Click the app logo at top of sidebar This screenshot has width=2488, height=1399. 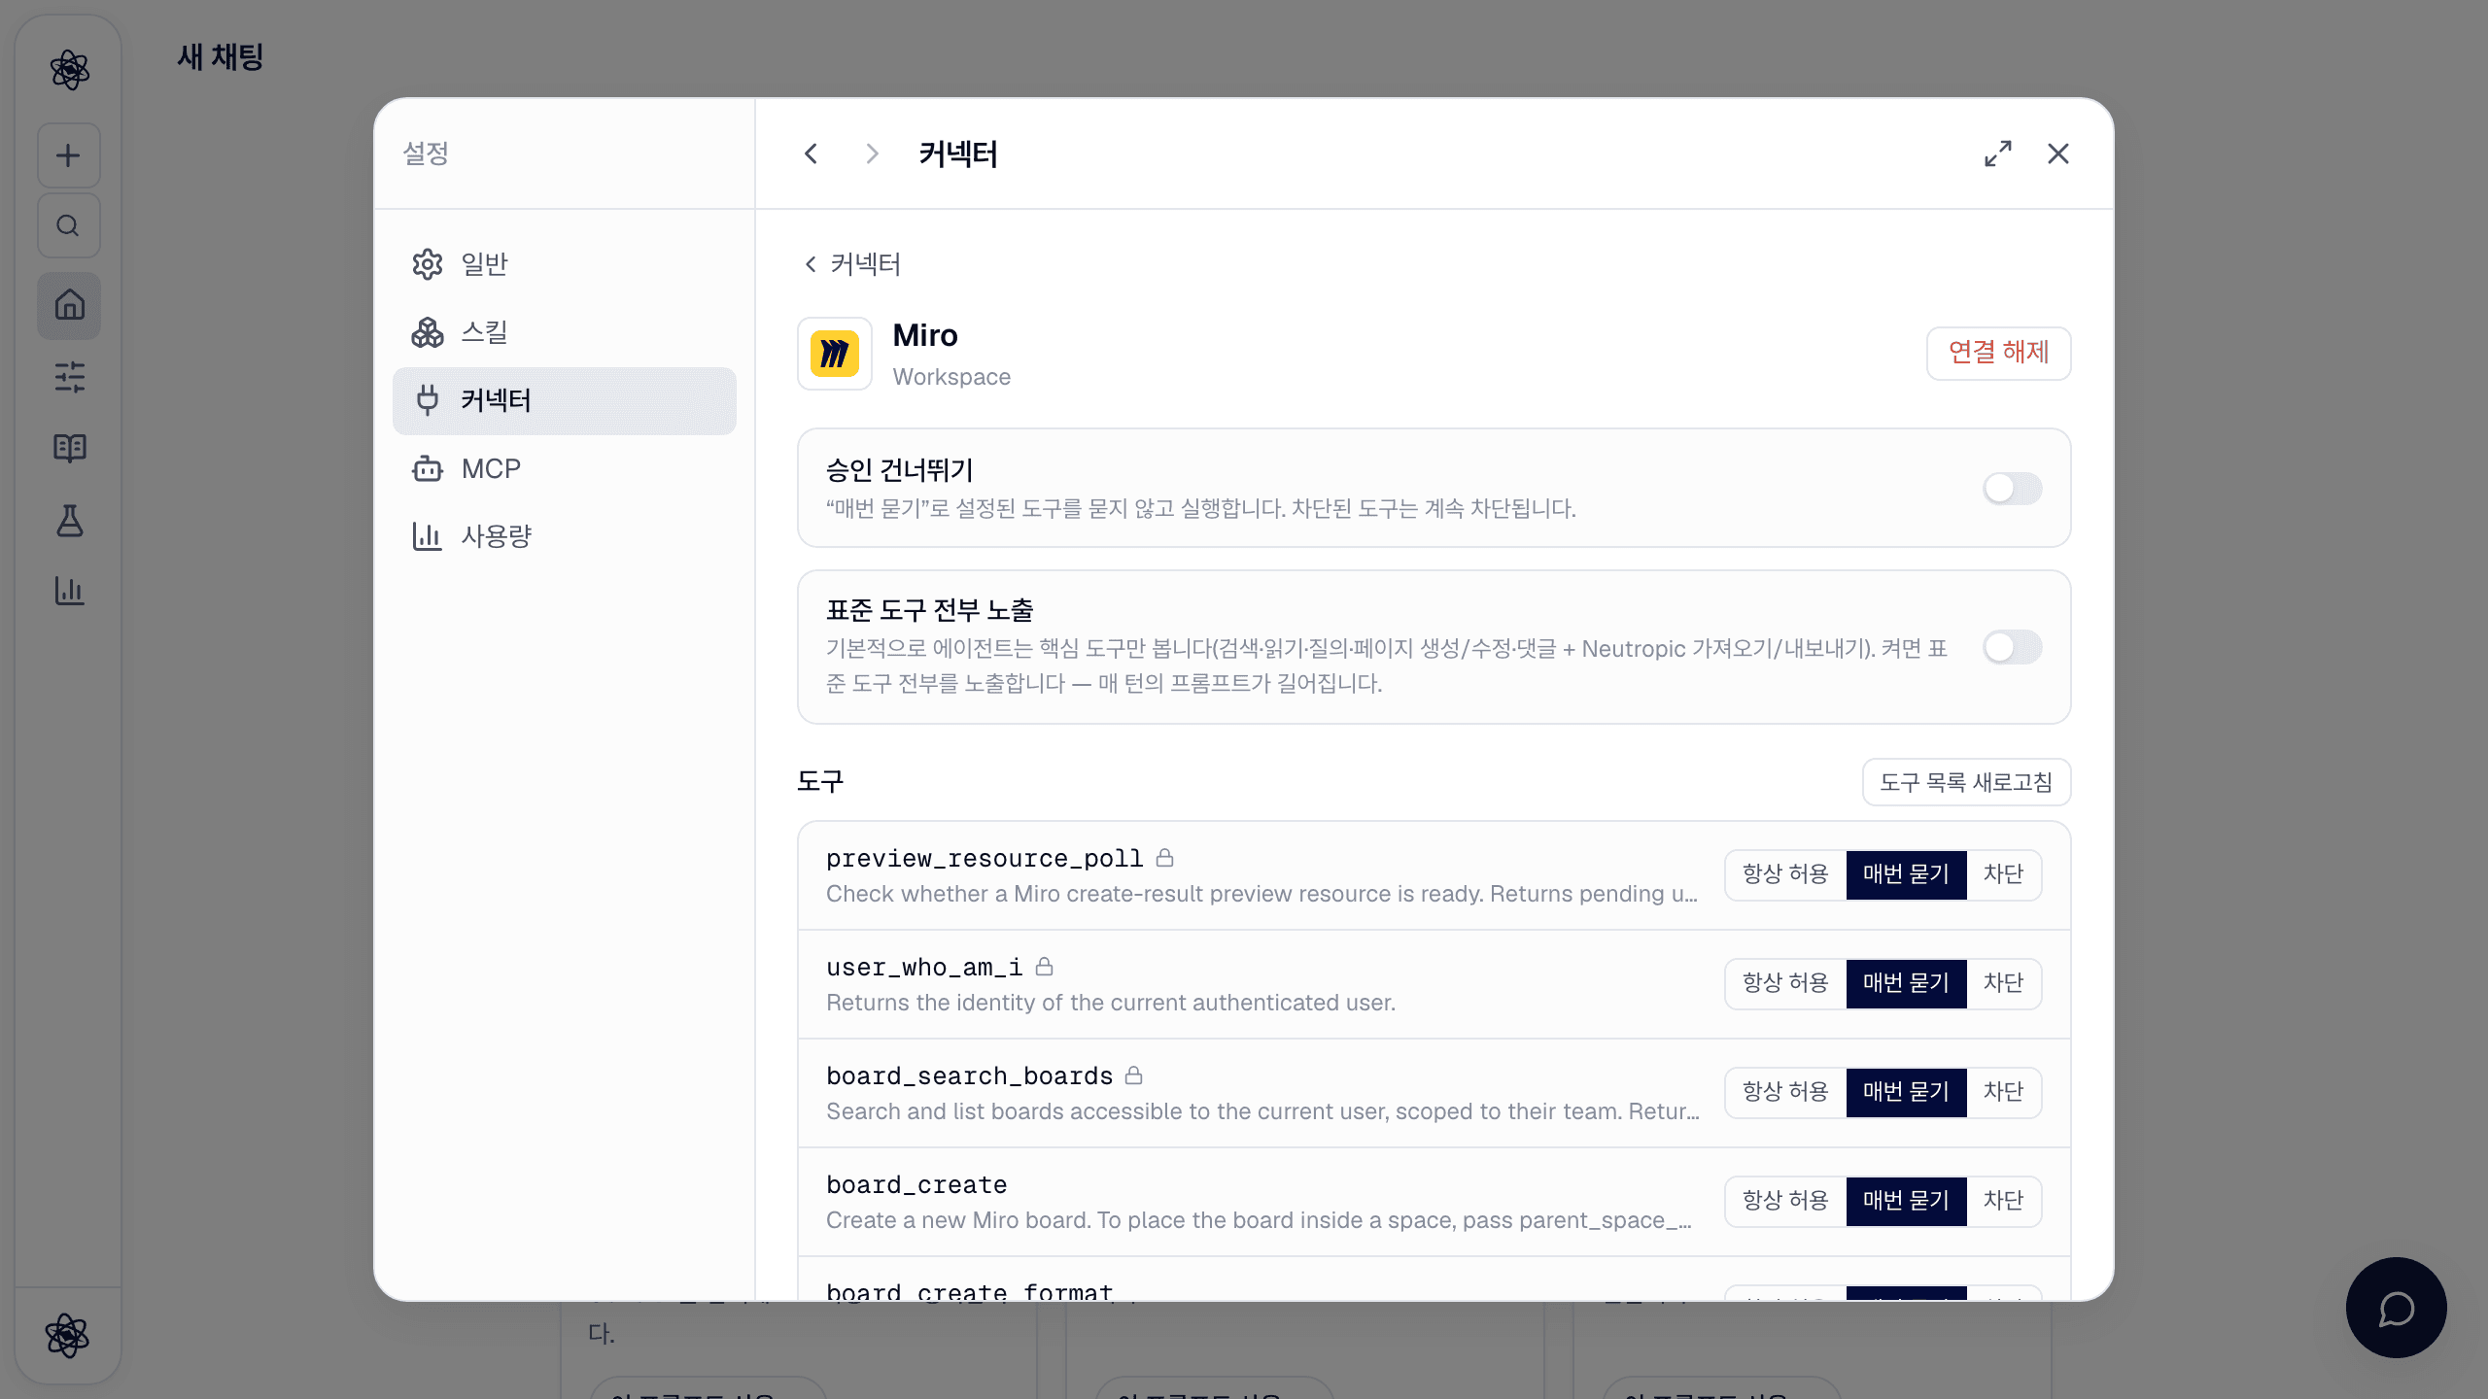69,70
